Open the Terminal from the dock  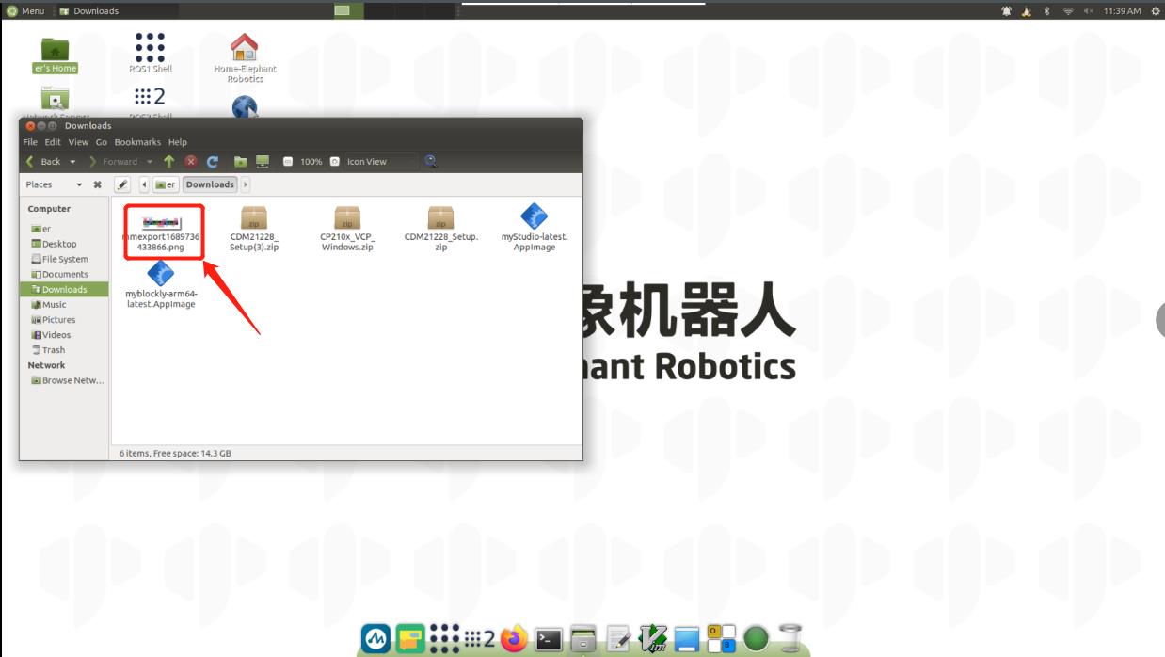(x=549, y=639)
